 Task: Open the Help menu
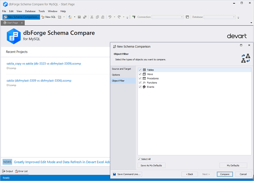[63, 11]
